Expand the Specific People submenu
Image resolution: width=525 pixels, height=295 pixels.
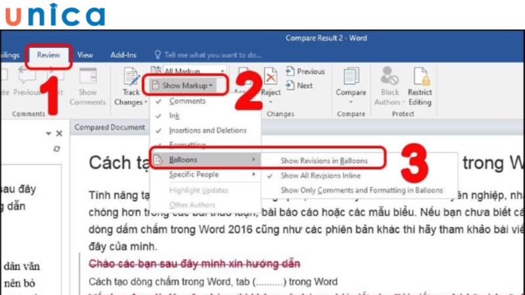coord(205,174)
